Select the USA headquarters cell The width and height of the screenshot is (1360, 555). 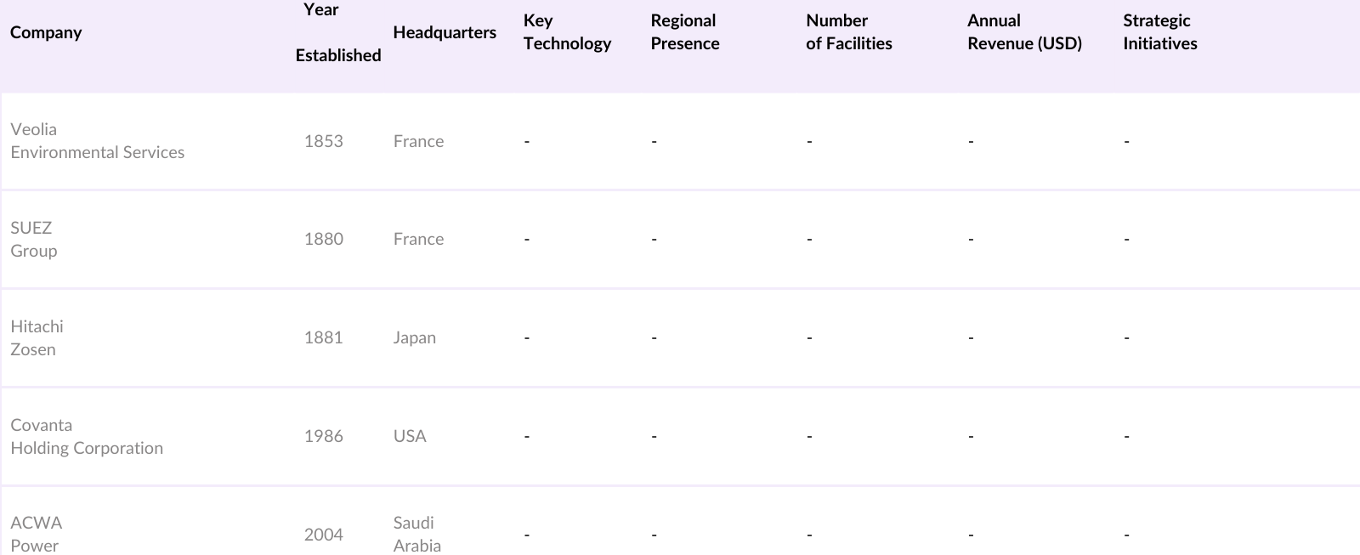[410, 437]
